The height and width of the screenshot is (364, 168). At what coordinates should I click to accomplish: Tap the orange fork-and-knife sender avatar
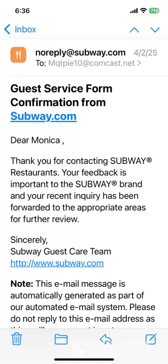(18, 55)
